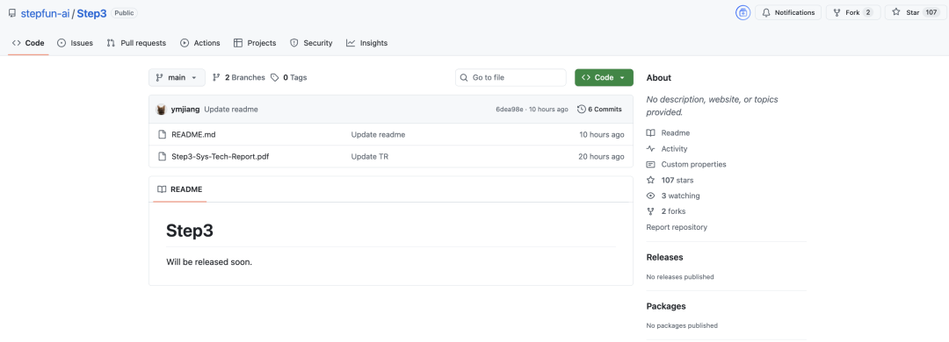Click the Will be released soon text
949x342 pixels.
click(x=209, y=262)
